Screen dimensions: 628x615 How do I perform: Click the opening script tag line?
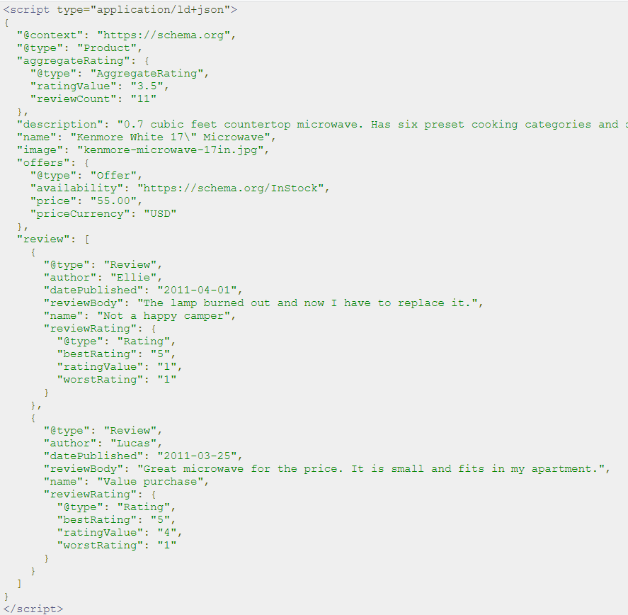120,10
